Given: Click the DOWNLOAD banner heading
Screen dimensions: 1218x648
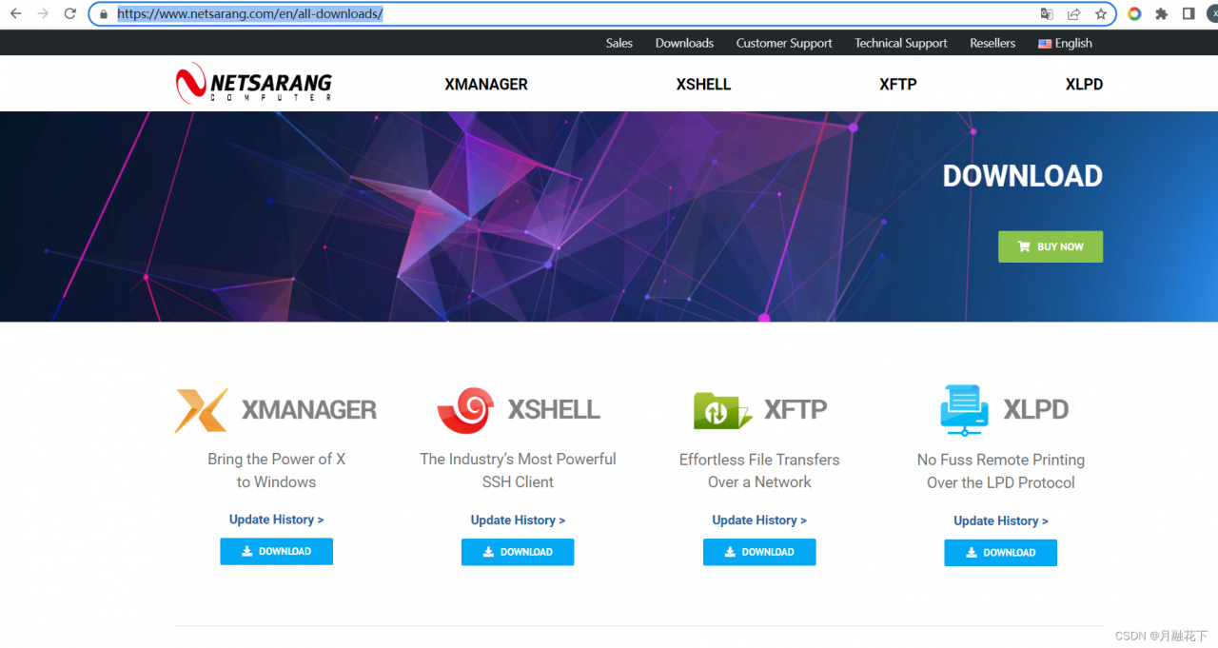Looking at the screenshot, I should pos(1023,176).
